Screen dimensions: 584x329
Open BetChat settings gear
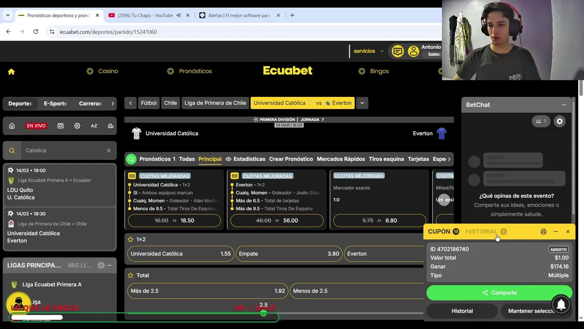coord(560,121)
